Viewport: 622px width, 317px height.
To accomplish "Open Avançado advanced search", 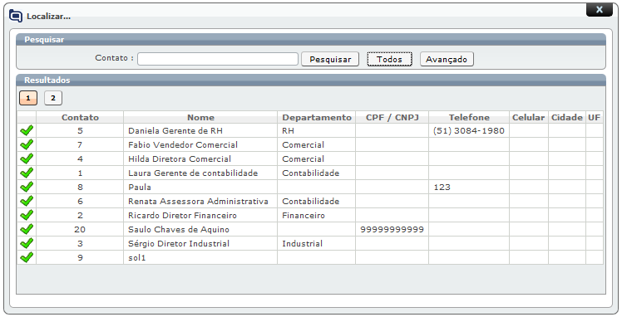I will (447, 60).
